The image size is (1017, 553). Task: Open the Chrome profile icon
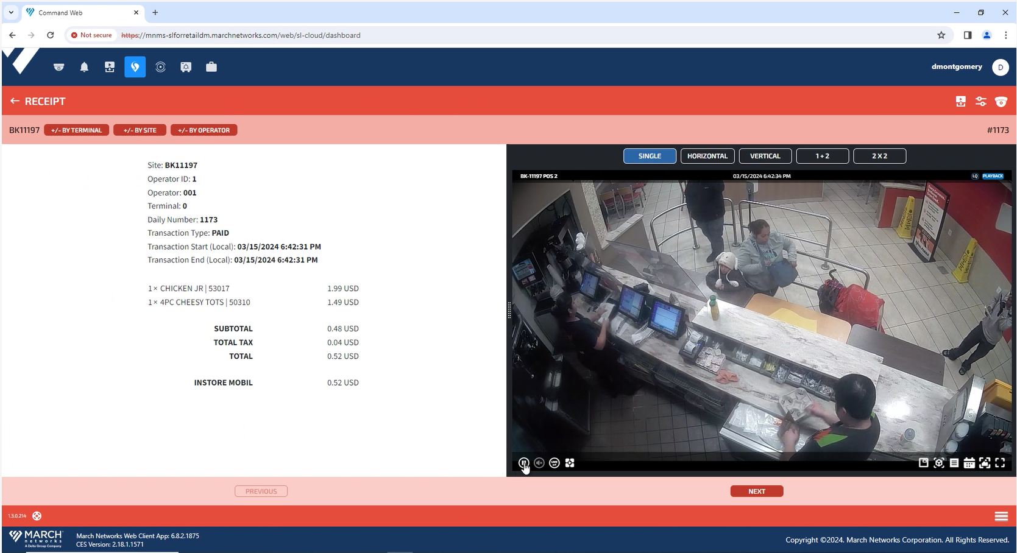987,35
